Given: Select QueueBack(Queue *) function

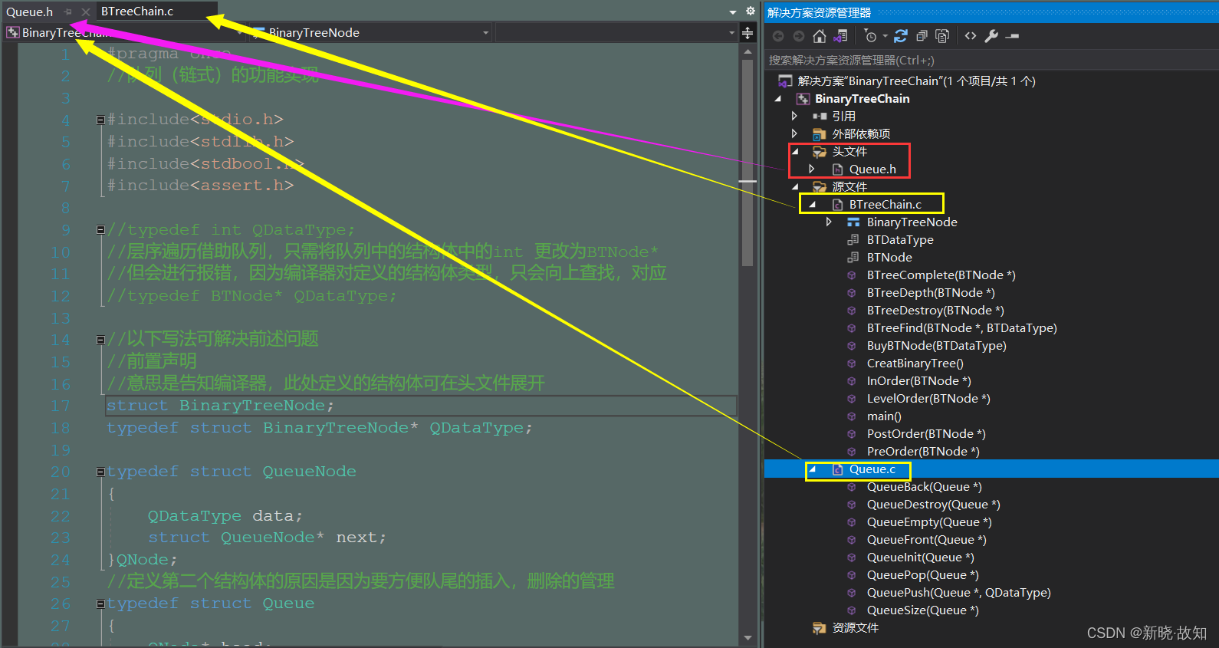Looking at the screenshot, I should (924, 487).
